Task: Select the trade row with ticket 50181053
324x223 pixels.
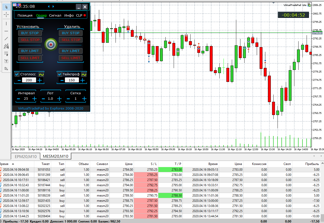Action: 160,170
